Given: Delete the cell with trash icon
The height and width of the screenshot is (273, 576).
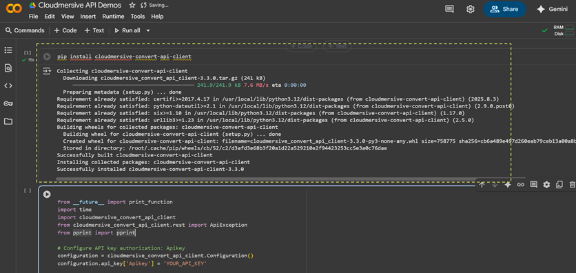Looking at the screenshot, I should [x=572, y=185].
